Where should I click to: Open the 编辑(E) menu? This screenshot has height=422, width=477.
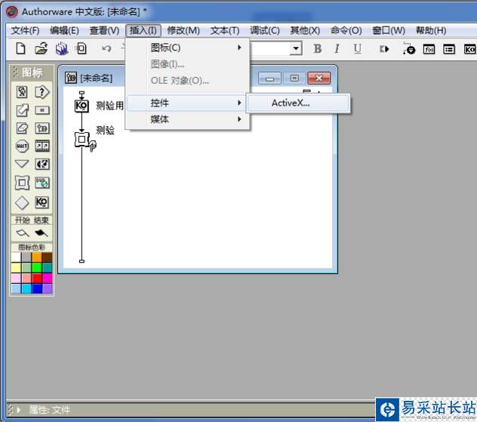tap(64, 31)
